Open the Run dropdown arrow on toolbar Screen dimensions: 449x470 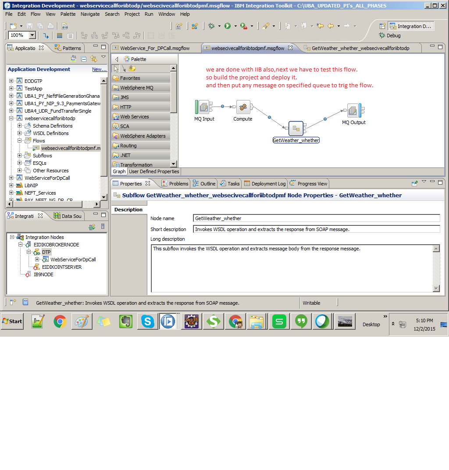point(235,25)
